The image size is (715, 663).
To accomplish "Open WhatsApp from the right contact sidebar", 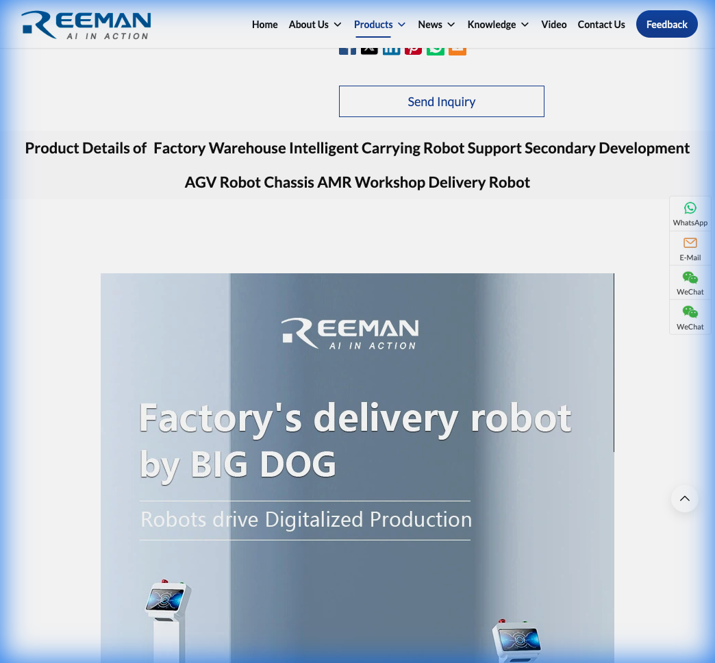I will click(x=690, y=213).
